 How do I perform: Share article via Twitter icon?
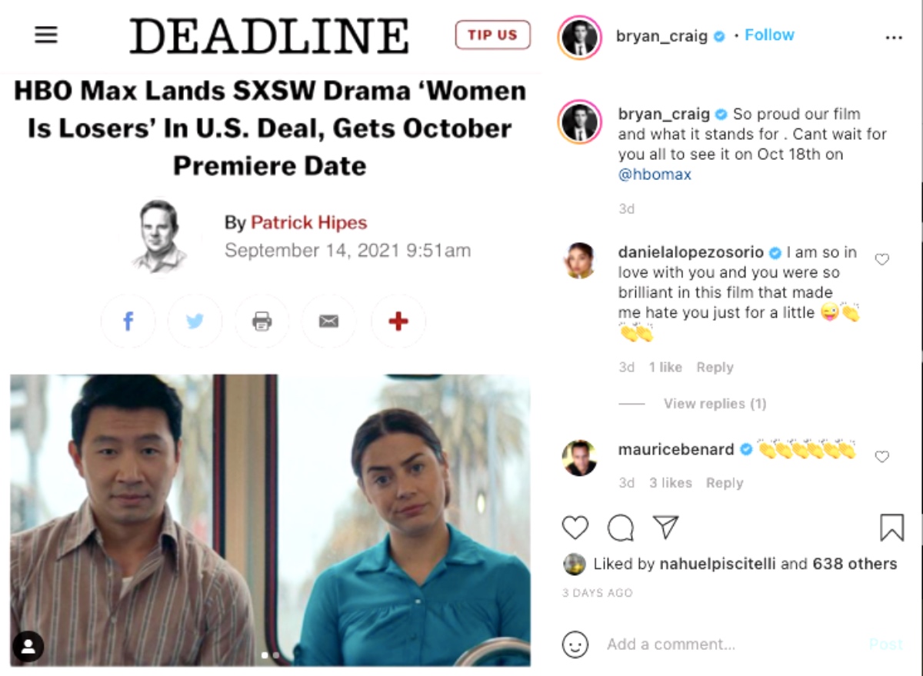[195, 321]
